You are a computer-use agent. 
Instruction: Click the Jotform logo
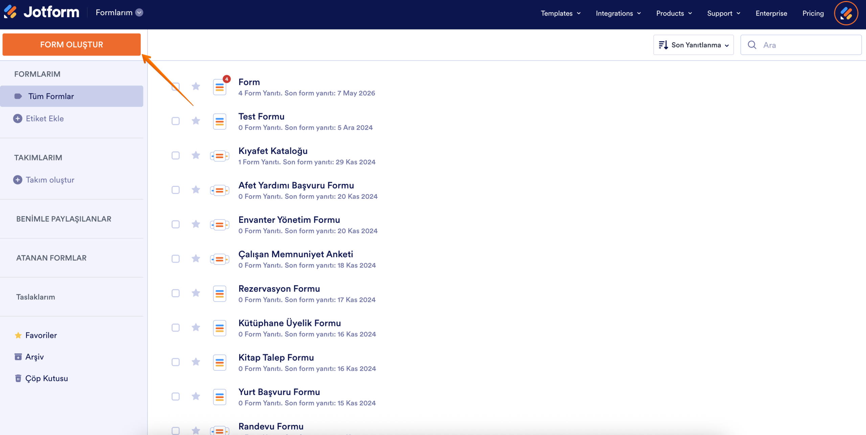(42, 13)
